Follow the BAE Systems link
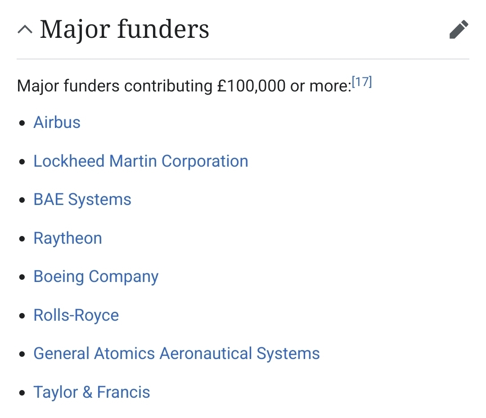This screenshot has width=486, height=418. point(82,200)
